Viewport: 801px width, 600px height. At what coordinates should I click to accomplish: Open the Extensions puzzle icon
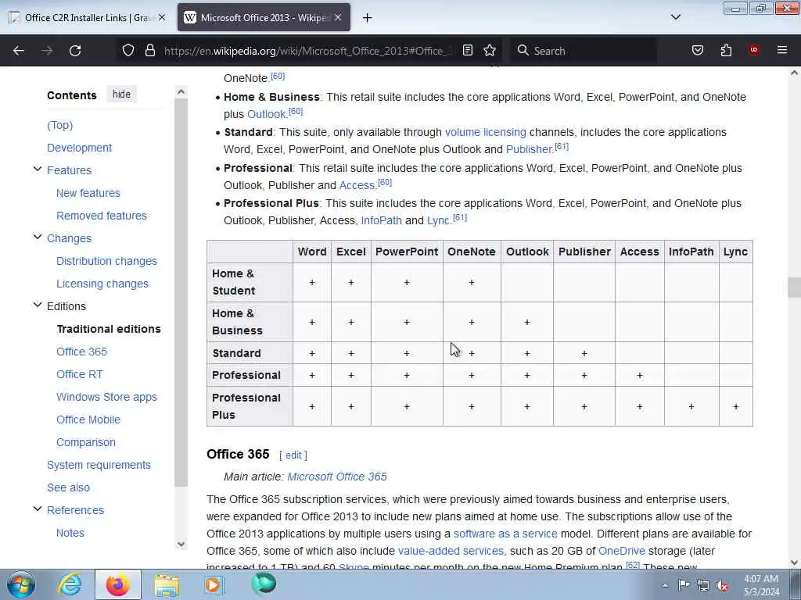click(x=726, y=50)
